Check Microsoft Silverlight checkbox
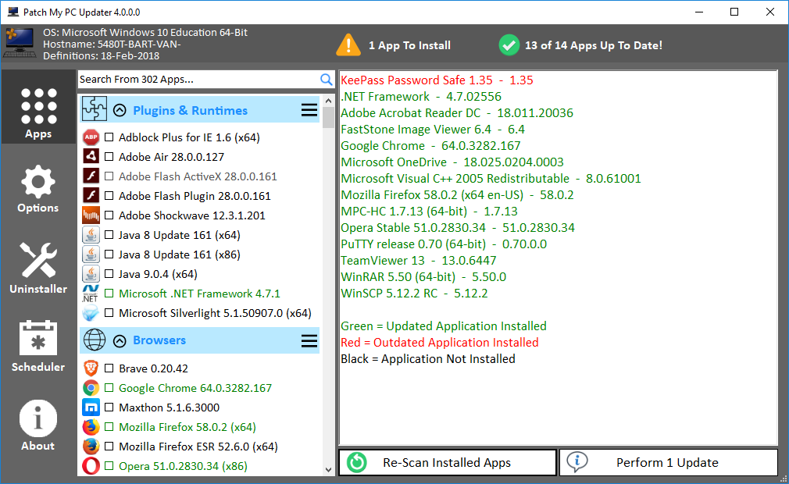Image resolution: width=789 pixels, height=484 pixels. (x=109, y=313)
